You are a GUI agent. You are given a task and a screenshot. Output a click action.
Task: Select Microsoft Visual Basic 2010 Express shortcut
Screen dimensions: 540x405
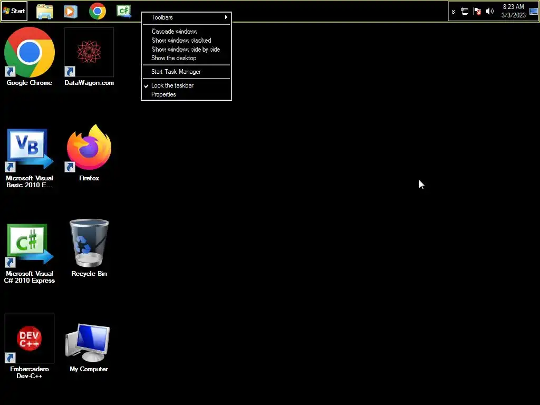coord(30,158)
